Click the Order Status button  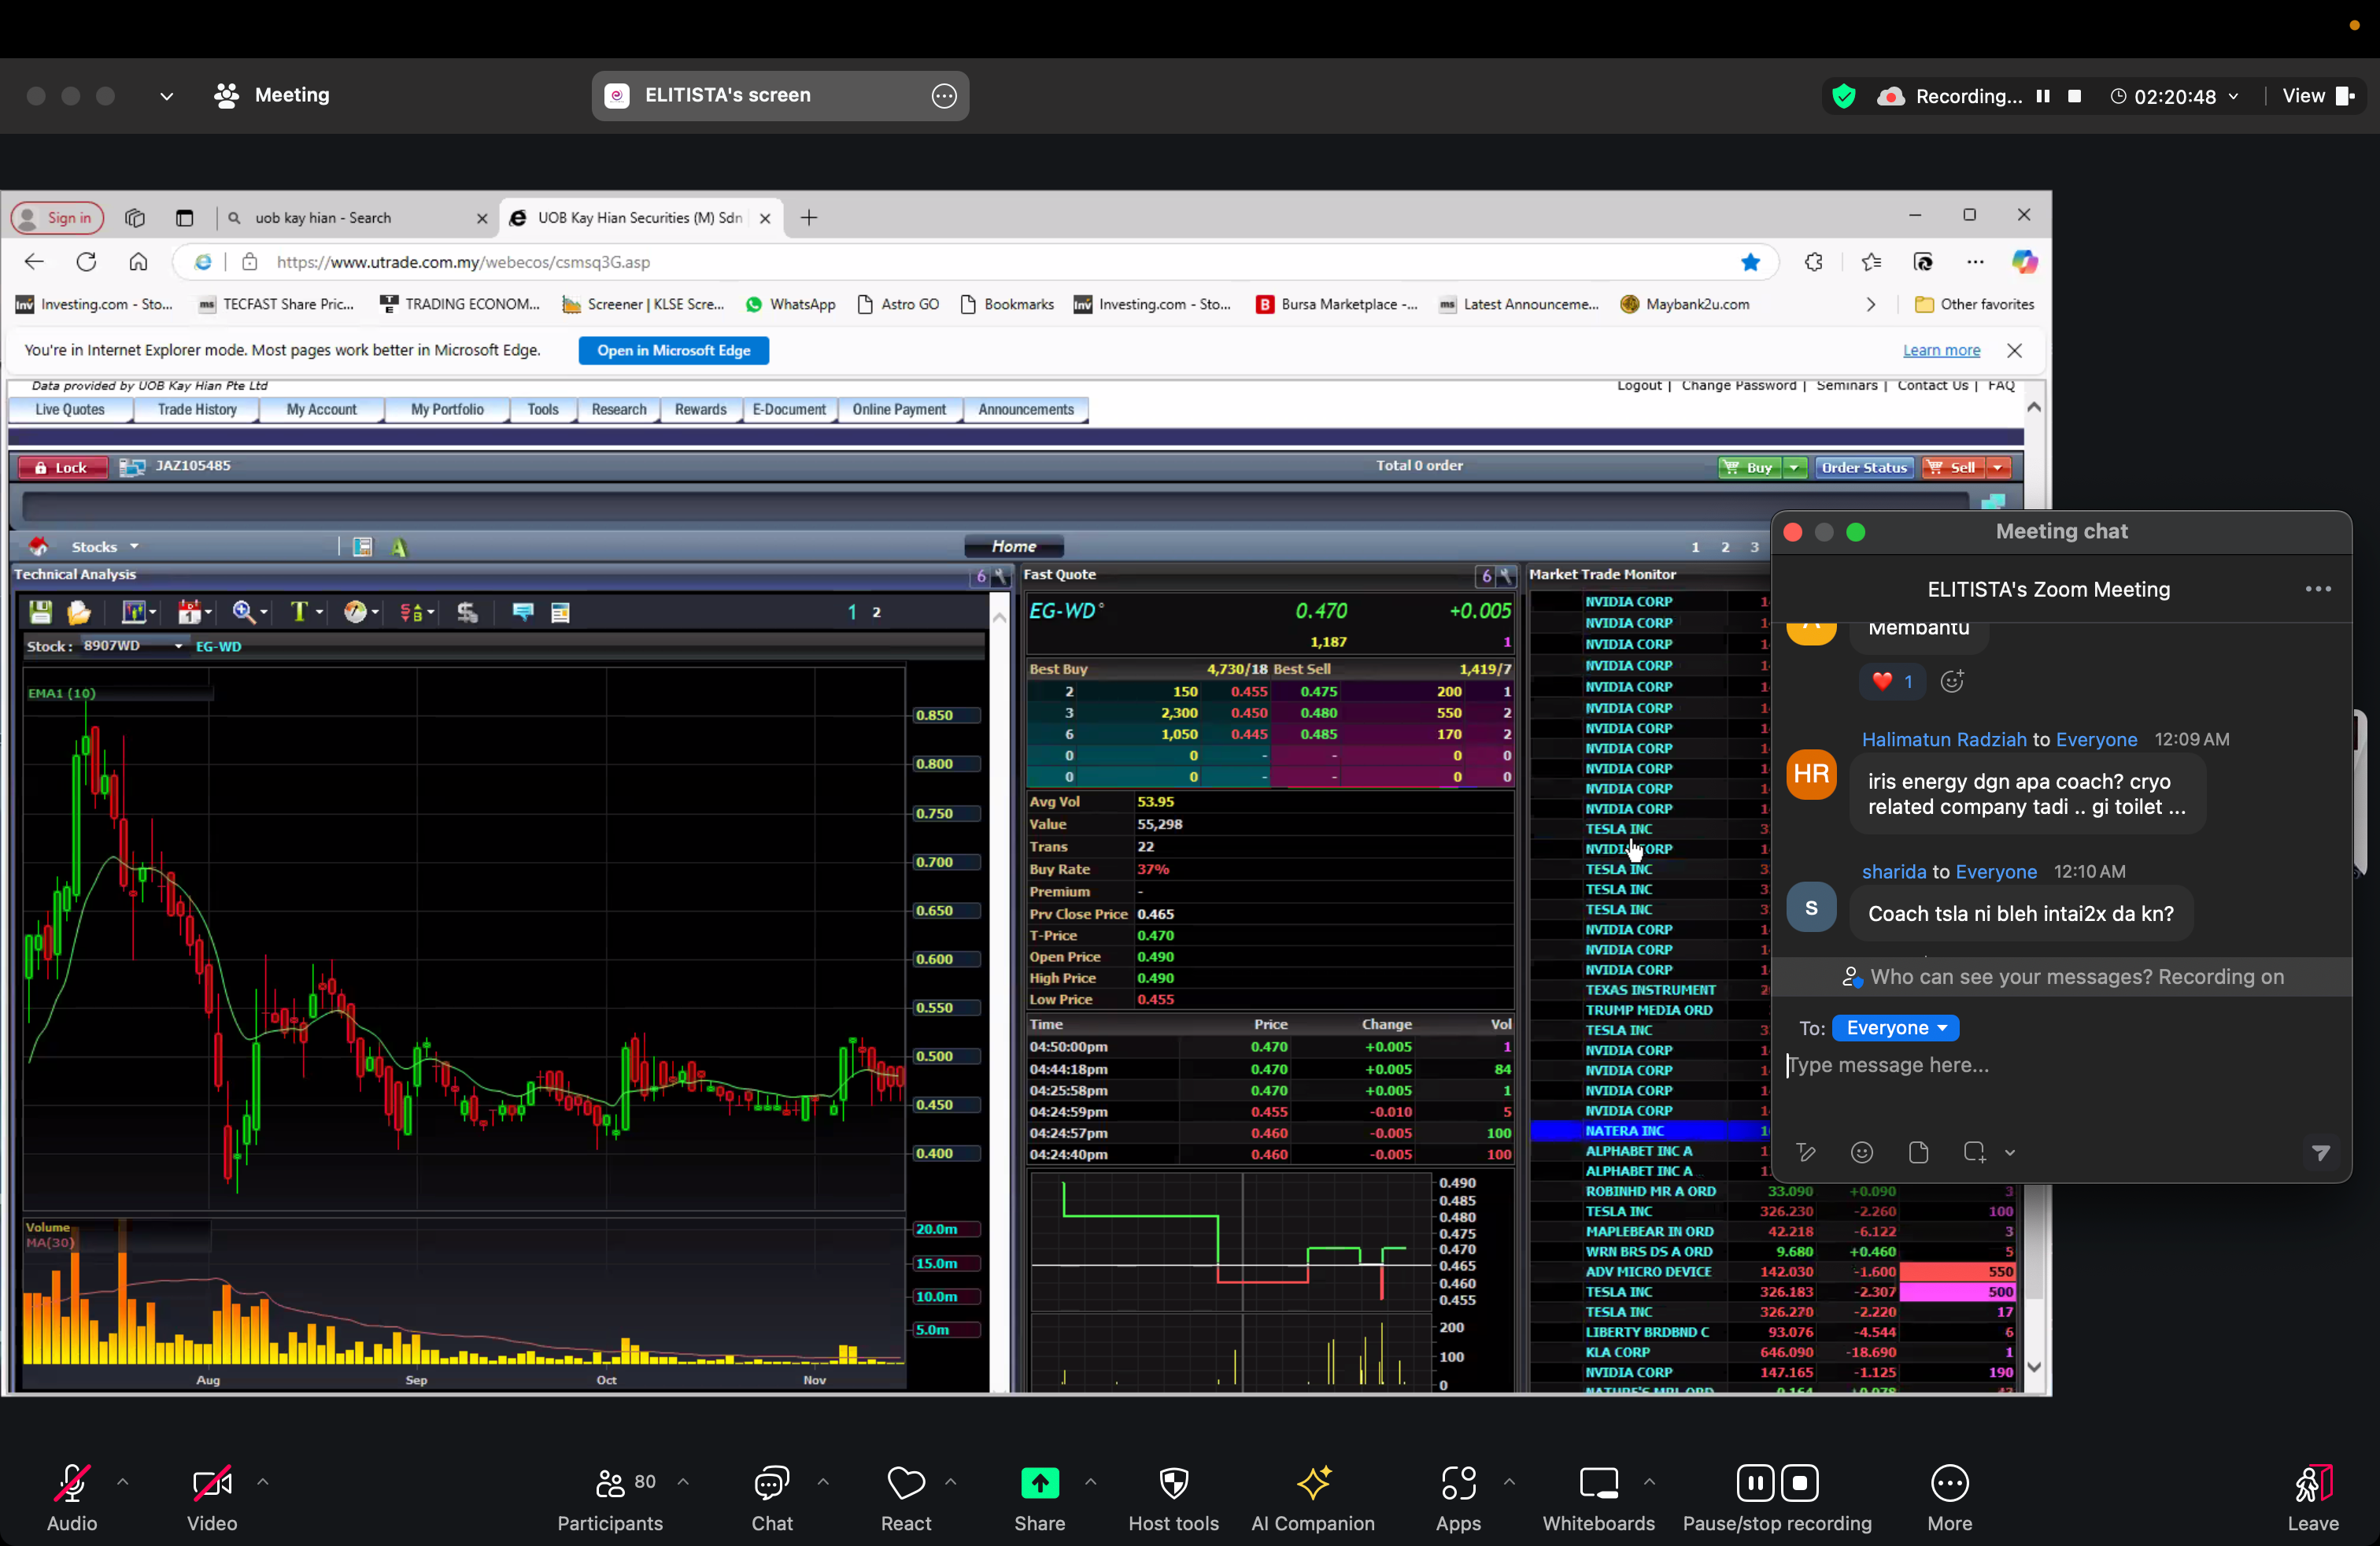point(1863,467)
